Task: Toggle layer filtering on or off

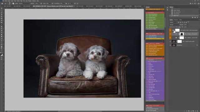Action: pos(188,22)
